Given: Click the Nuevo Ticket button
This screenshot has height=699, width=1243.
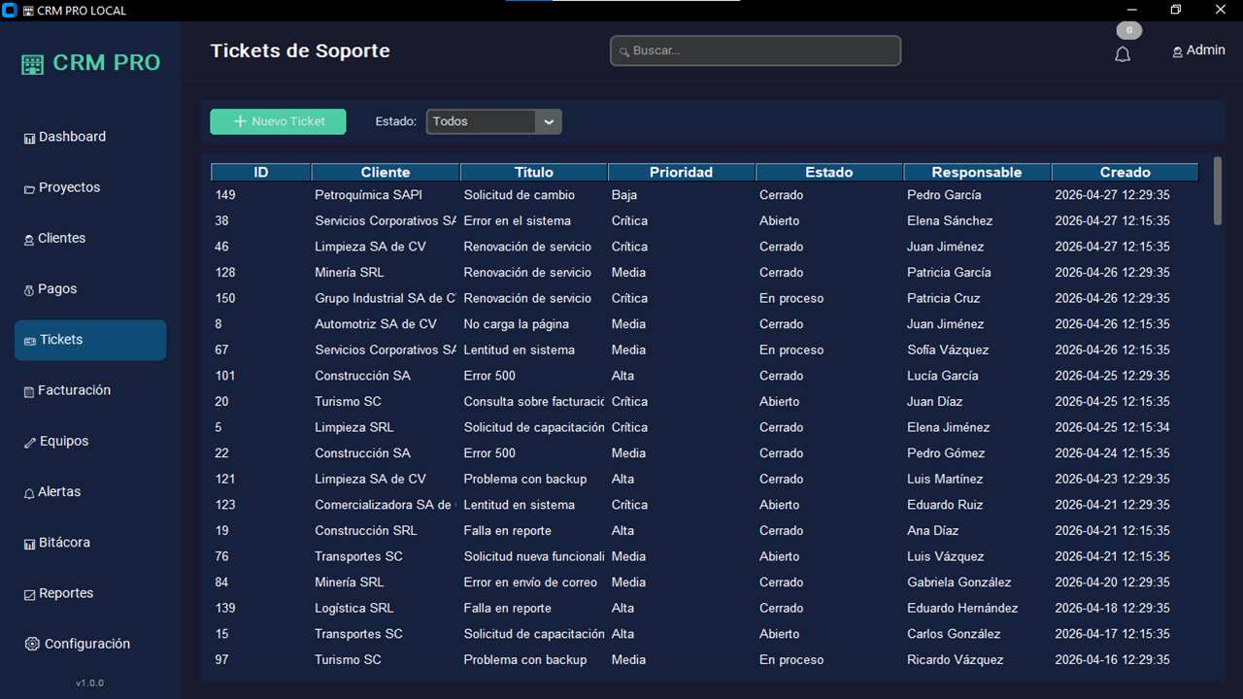Looking at the screenshot, I should click(278, 121).
